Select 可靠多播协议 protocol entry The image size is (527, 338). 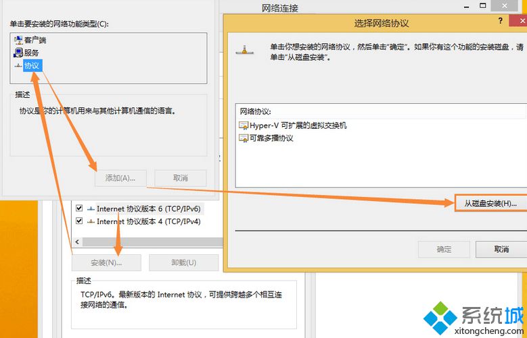pyautogui.click(x=271, y=138)
